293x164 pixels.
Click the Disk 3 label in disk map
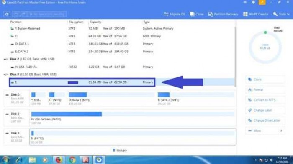coord(15,133)
